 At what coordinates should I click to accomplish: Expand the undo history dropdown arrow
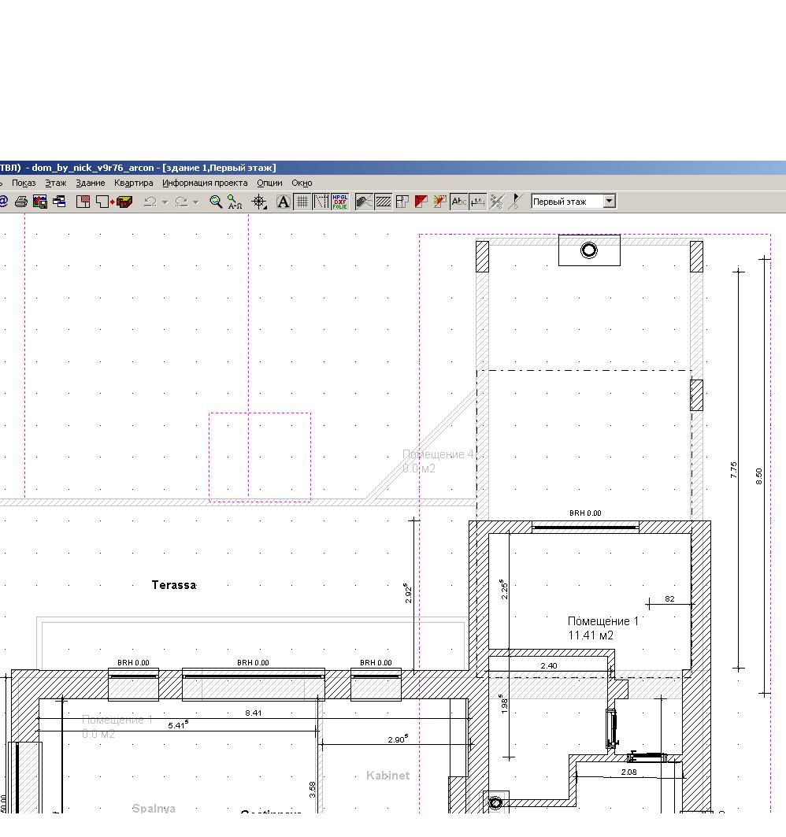coord(165,202)
